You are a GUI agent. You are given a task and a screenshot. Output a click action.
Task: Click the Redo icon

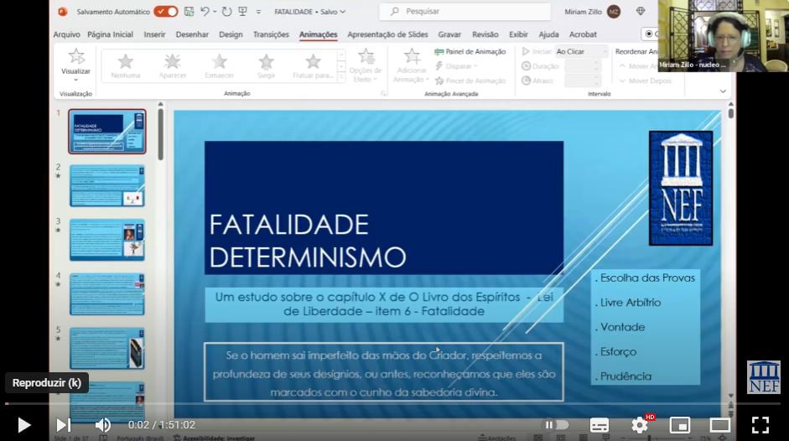point(227,11)
